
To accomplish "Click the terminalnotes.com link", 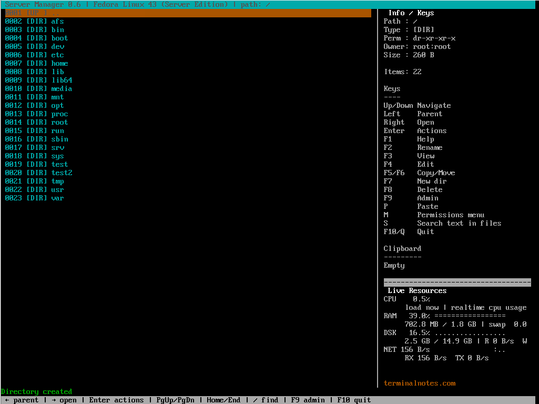I will point(420,383).
